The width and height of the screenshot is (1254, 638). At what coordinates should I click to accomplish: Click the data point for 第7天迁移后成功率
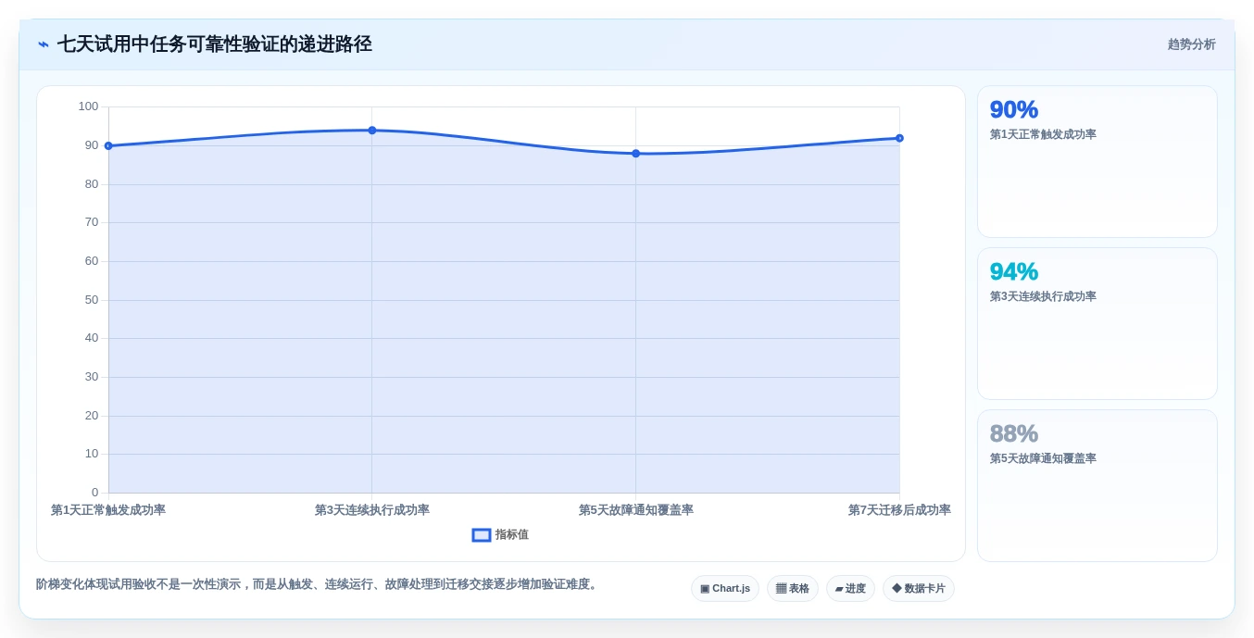(899, 138)
